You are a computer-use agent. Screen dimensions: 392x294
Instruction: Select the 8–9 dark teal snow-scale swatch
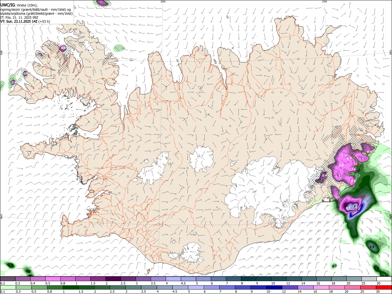point(248,279)
